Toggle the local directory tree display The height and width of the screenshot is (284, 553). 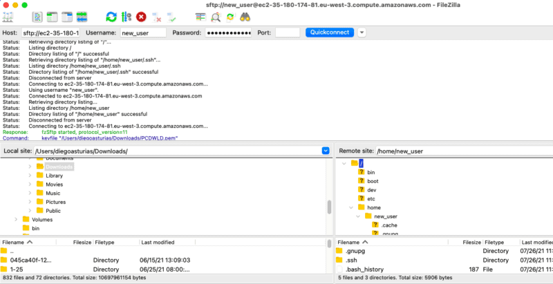[53, 17]
